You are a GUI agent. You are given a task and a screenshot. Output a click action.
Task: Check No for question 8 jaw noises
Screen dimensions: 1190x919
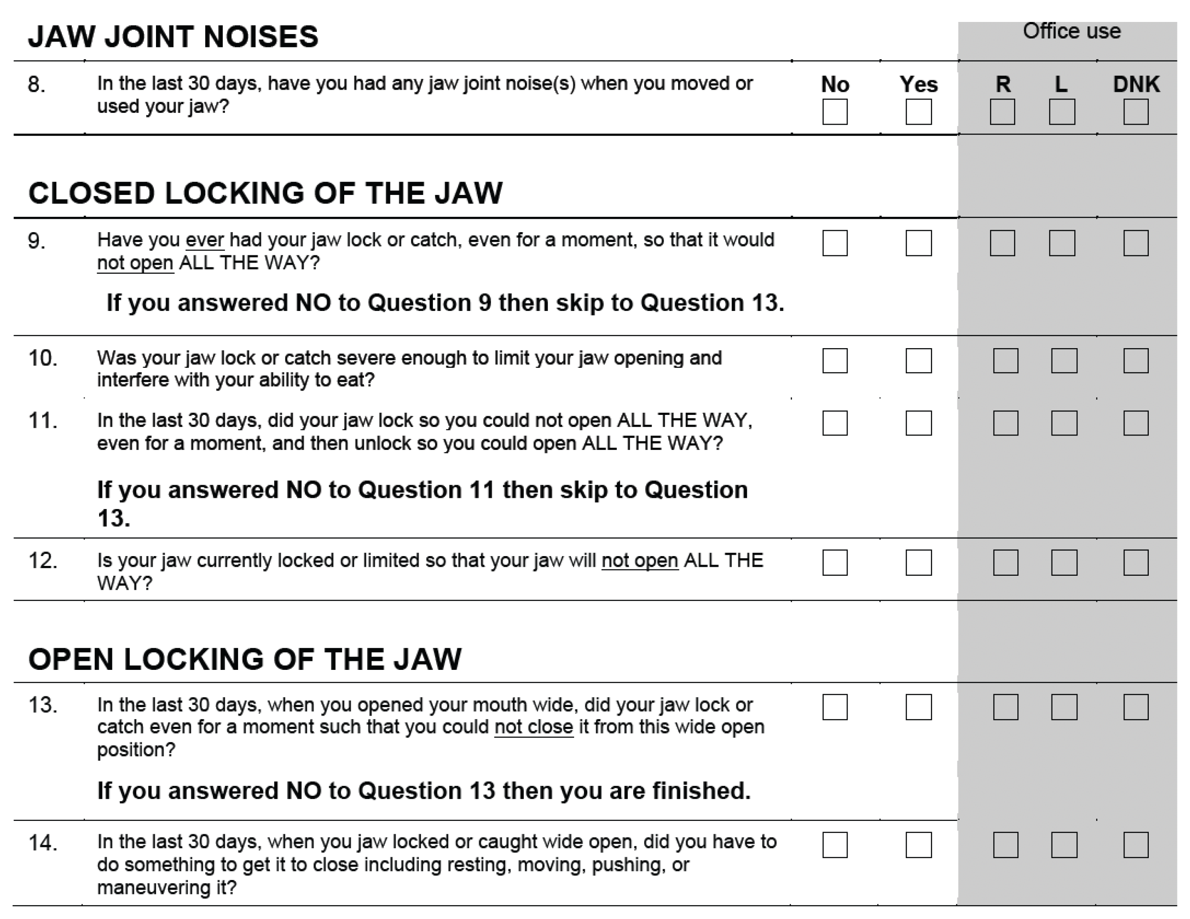click(835, 112)
